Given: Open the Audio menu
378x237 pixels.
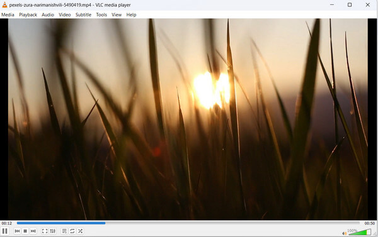Looking at the screenshot, I should pyautogui.click(x=48, y=14).
